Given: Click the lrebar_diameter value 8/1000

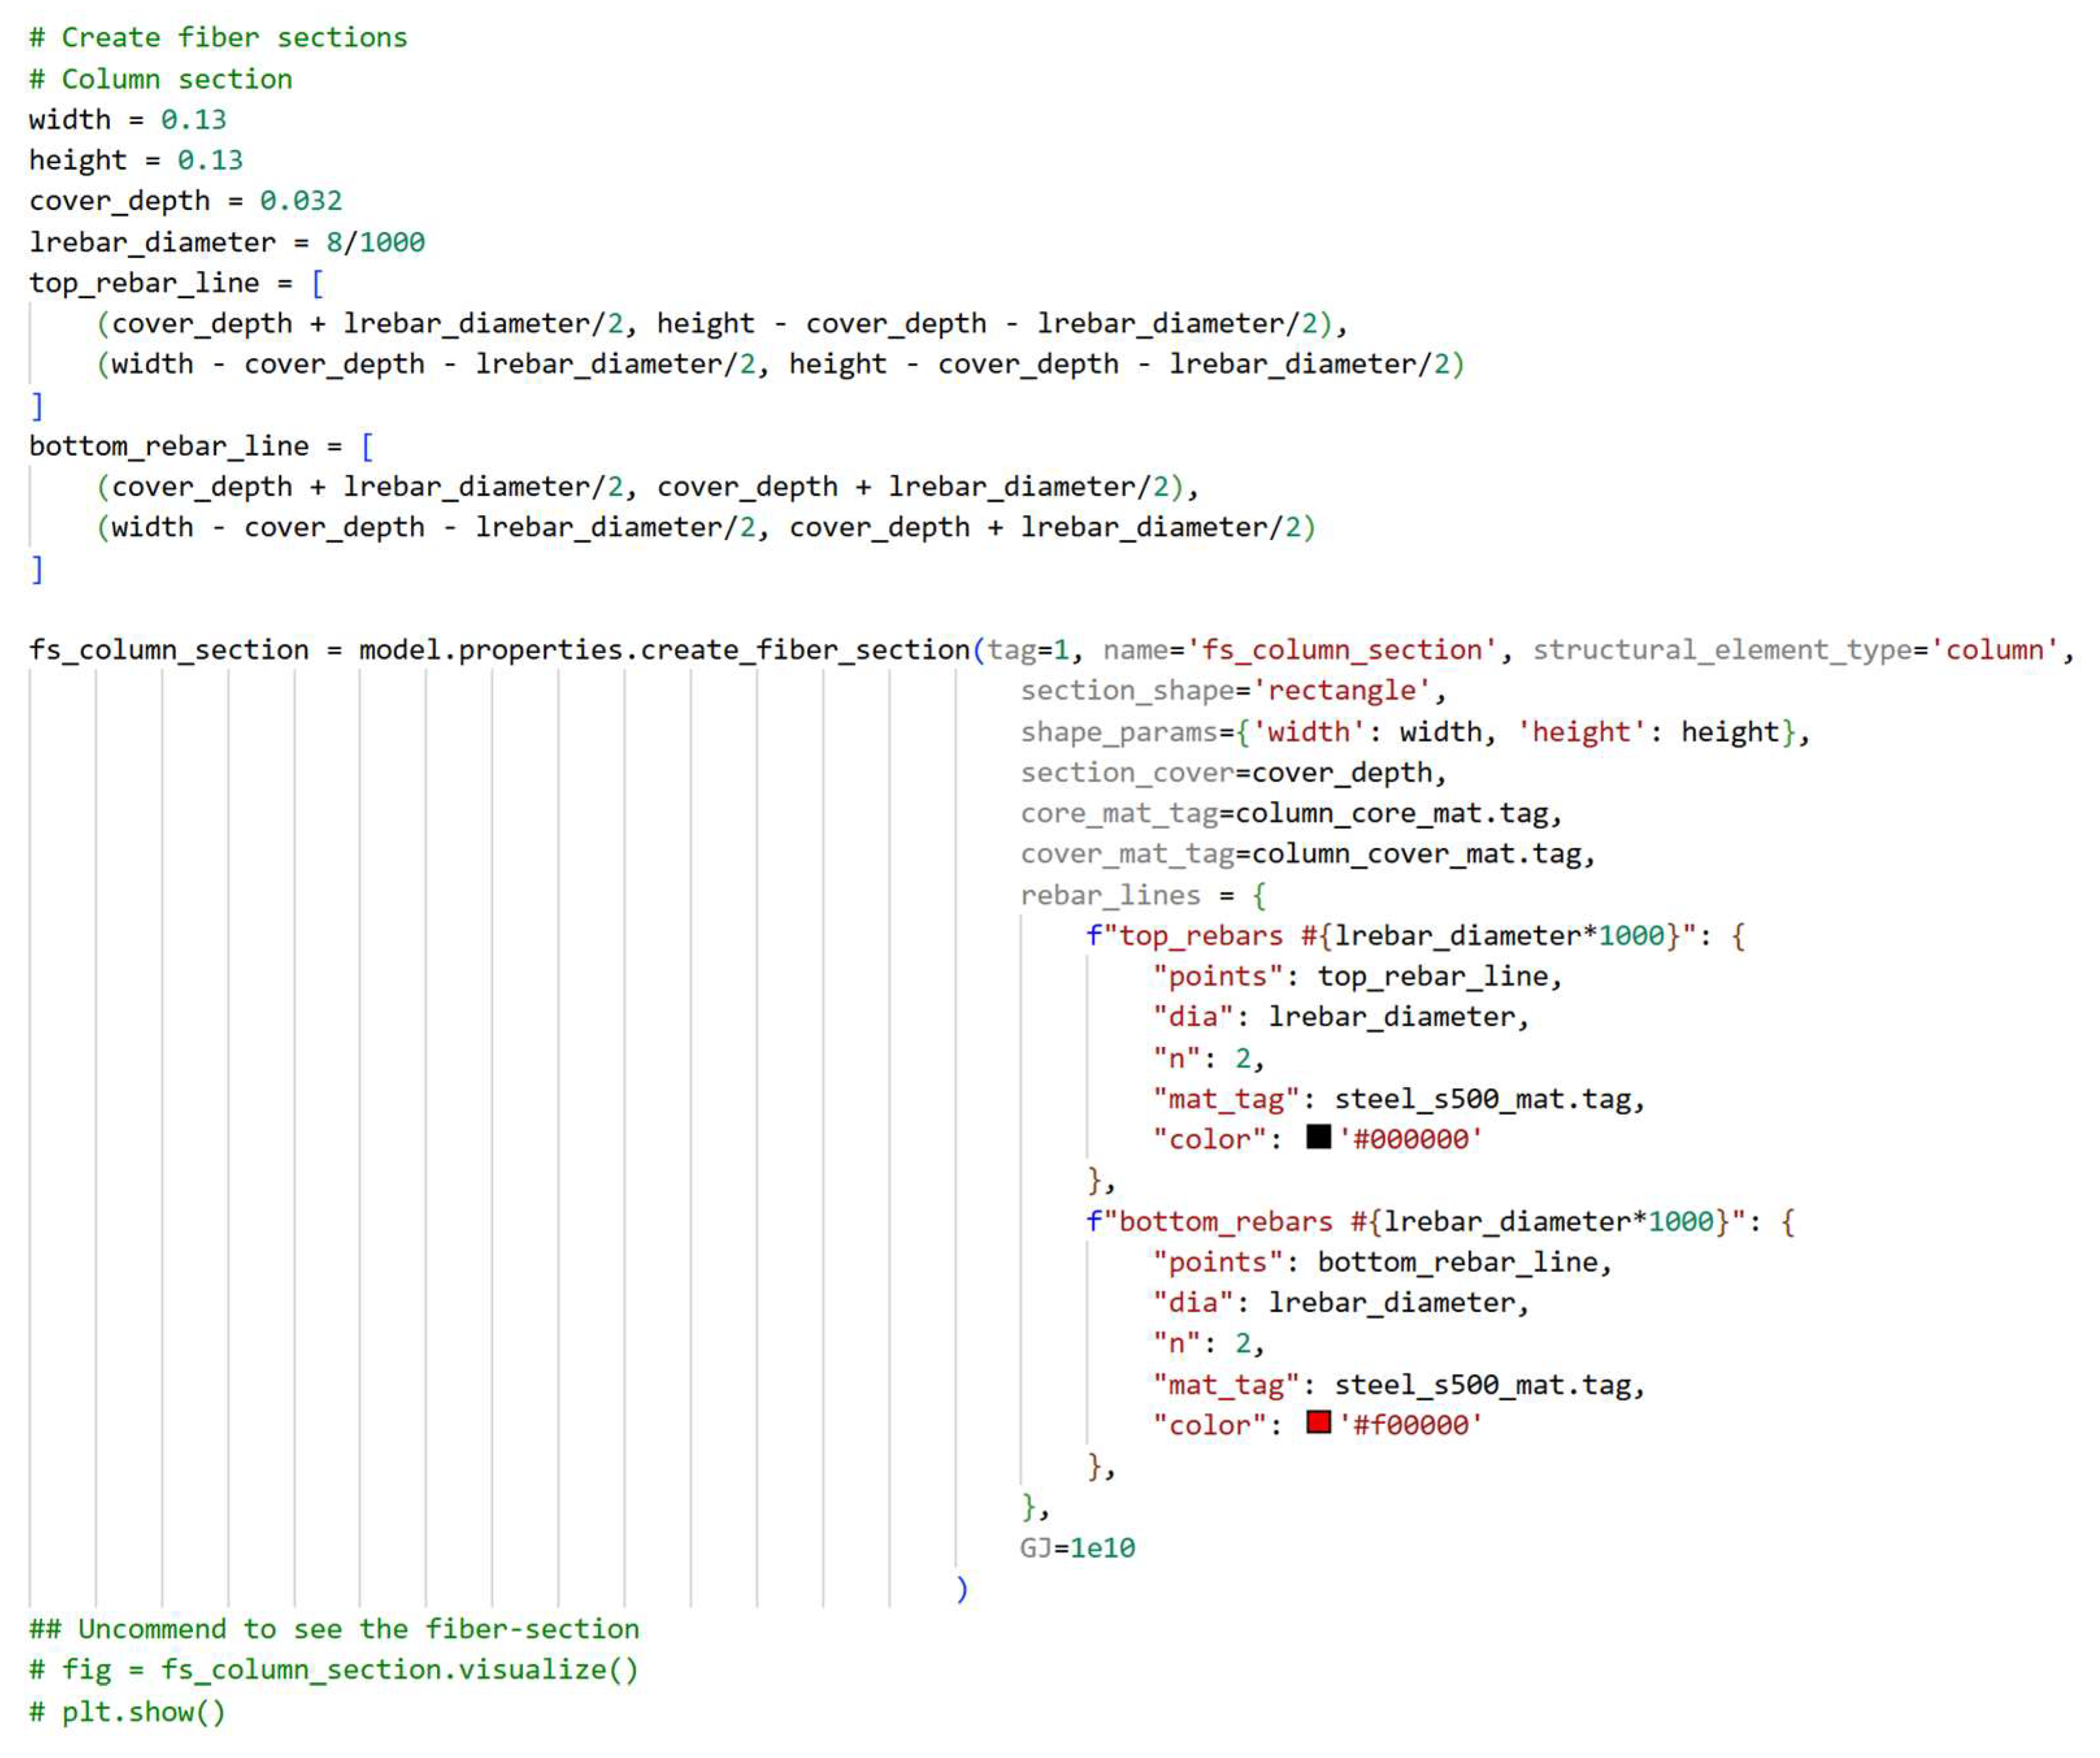Looking at the screenshot, I should pos(375,242).
